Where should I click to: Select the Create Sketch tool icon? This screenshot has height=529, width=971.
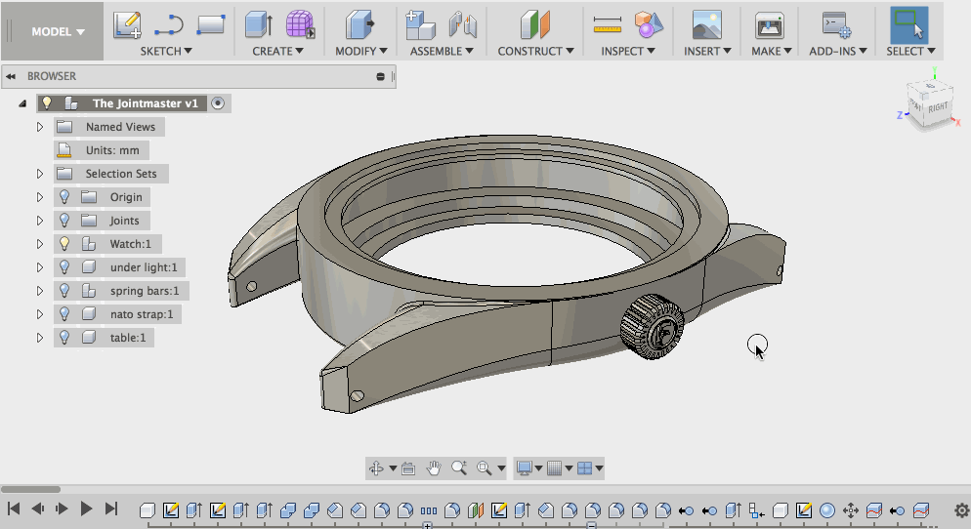pos(127,25)
